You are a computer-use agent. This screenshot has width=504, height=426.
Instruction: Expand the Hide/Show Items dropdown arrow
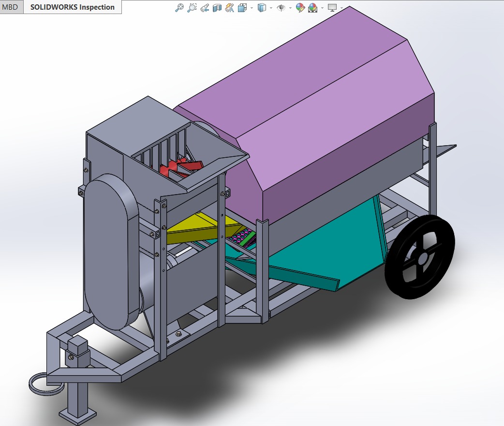pyautogui.click(x=290, y=8)
